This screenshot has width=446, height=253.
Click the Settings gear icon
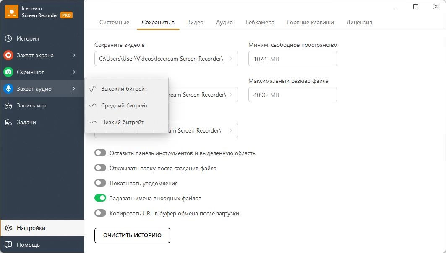click(8, 228)
